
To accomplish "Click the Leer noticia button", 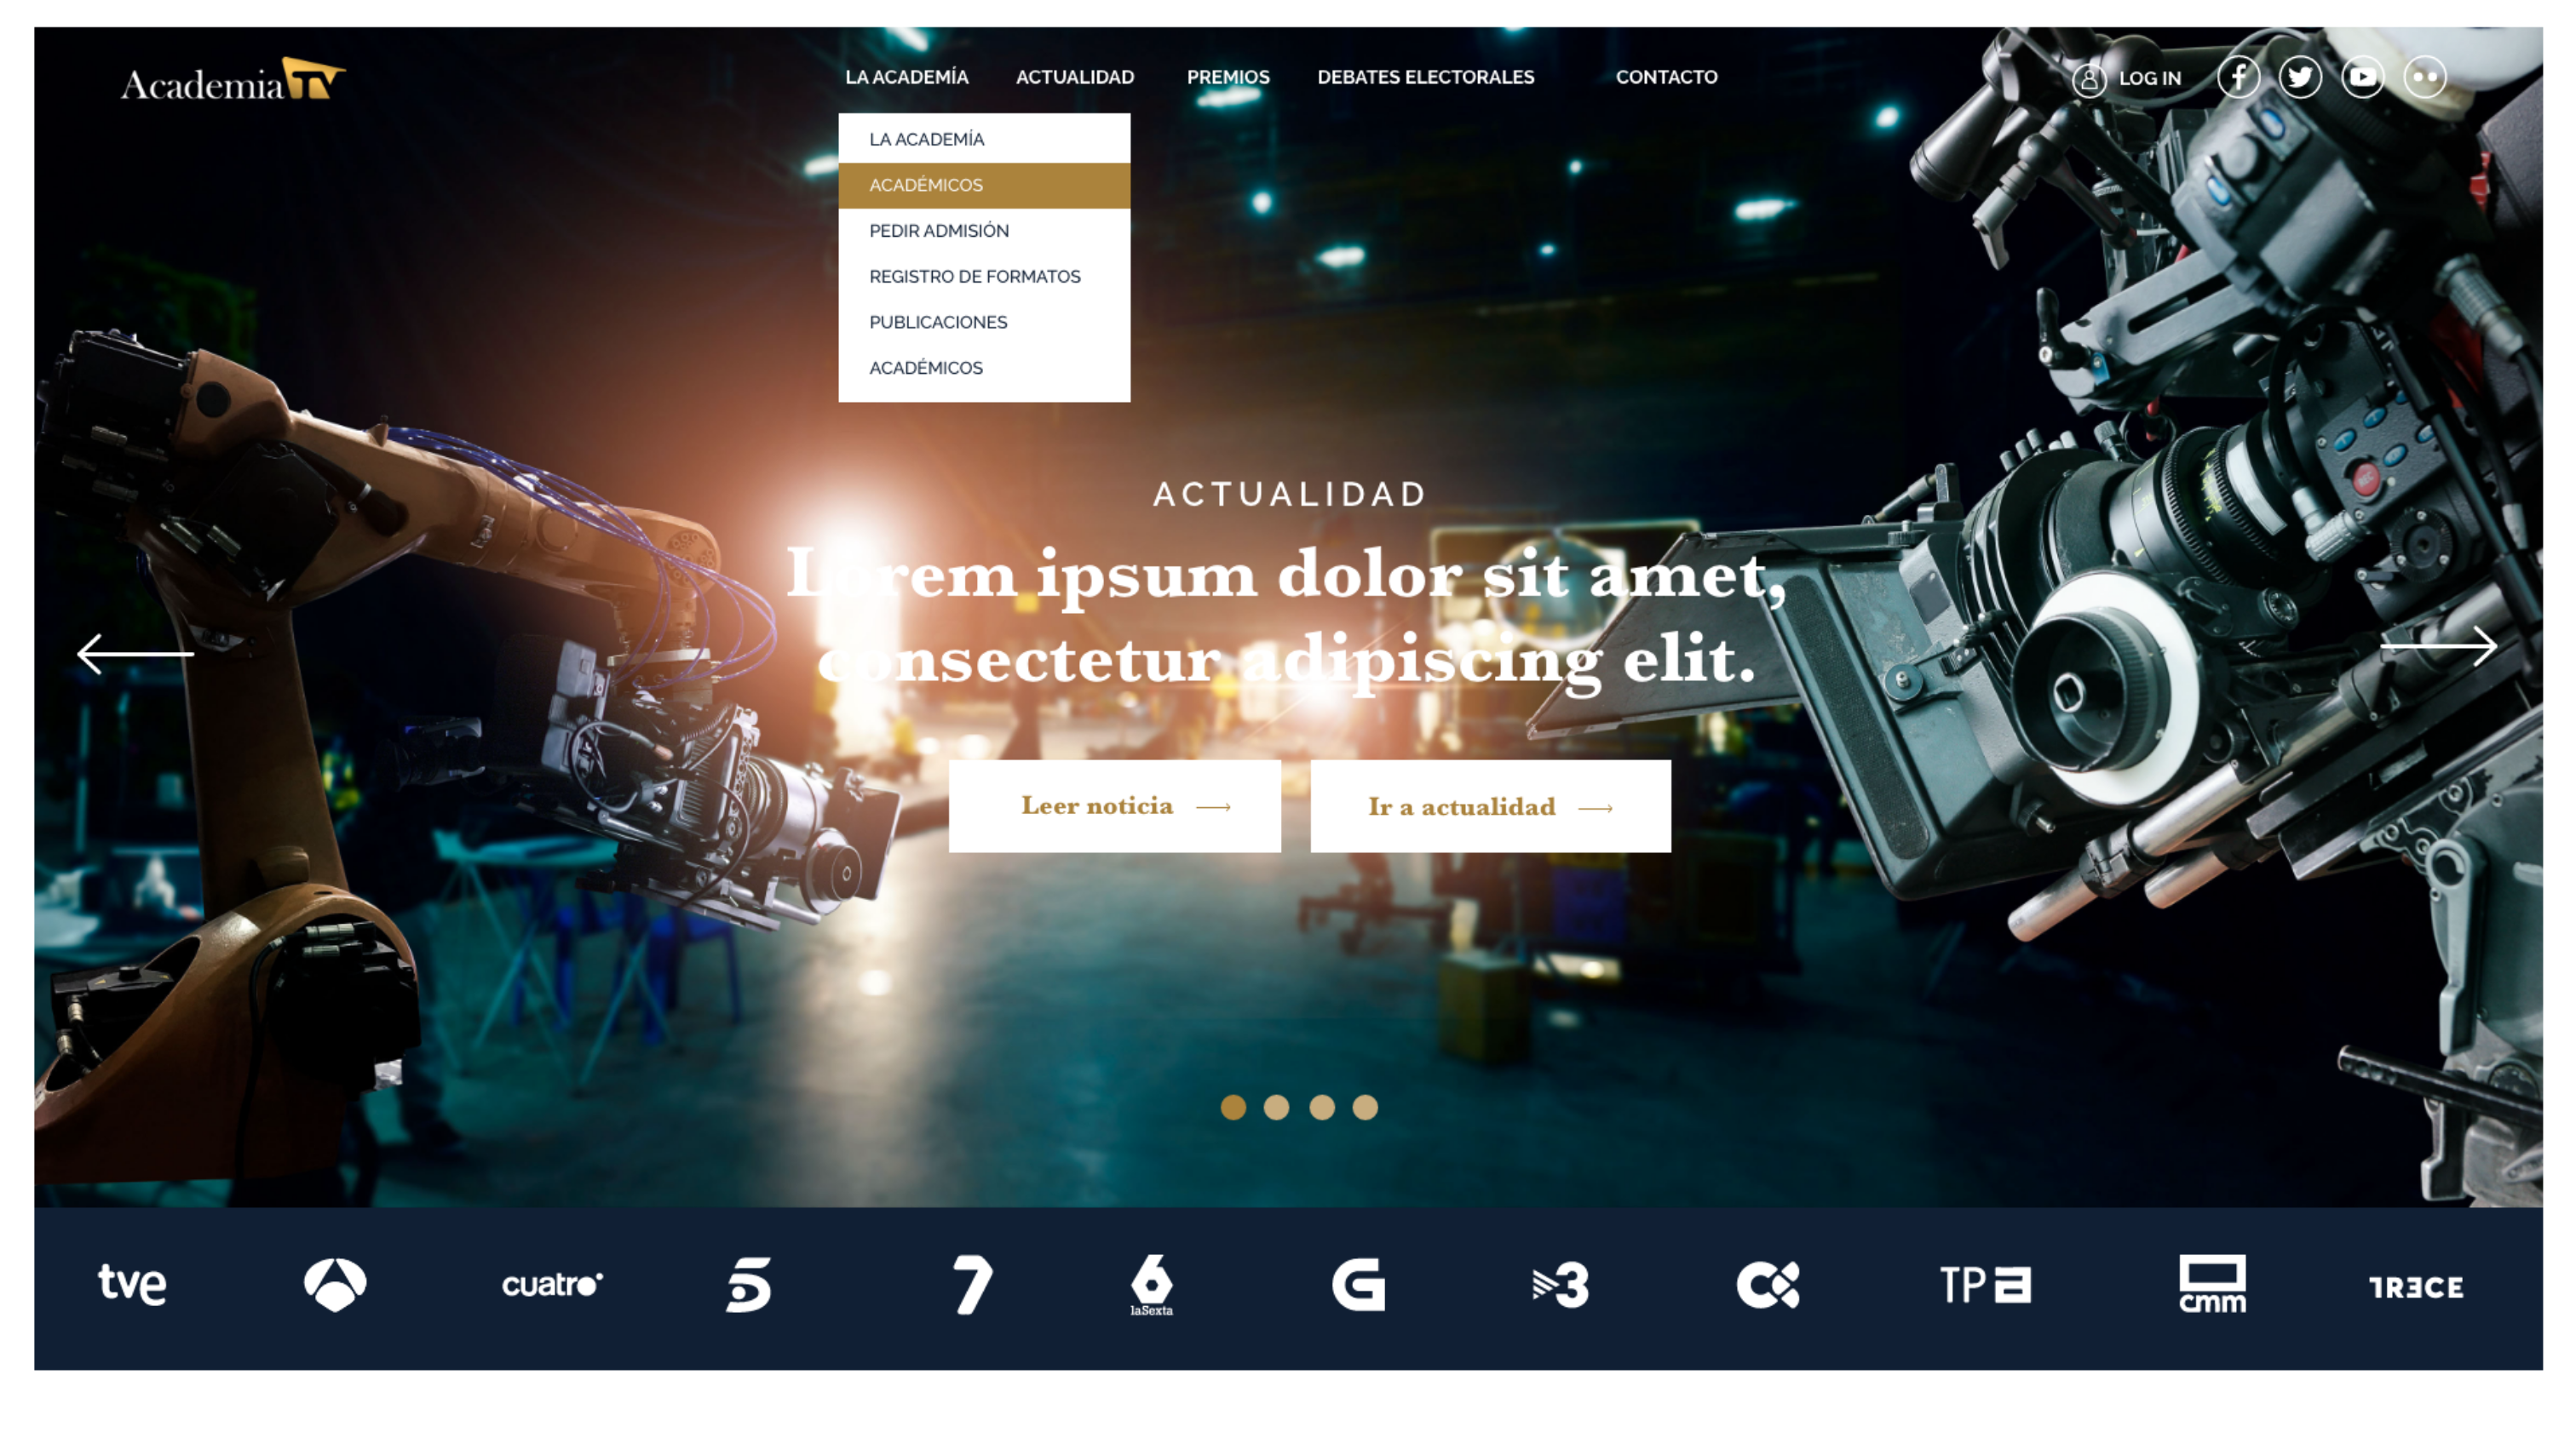I will tap(1114, 806).
